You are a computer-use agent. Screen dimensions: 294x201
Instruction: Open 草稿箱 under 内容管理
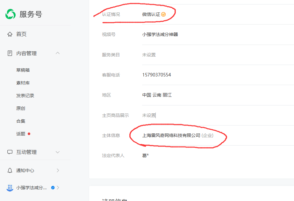click(x=23, y=70)
